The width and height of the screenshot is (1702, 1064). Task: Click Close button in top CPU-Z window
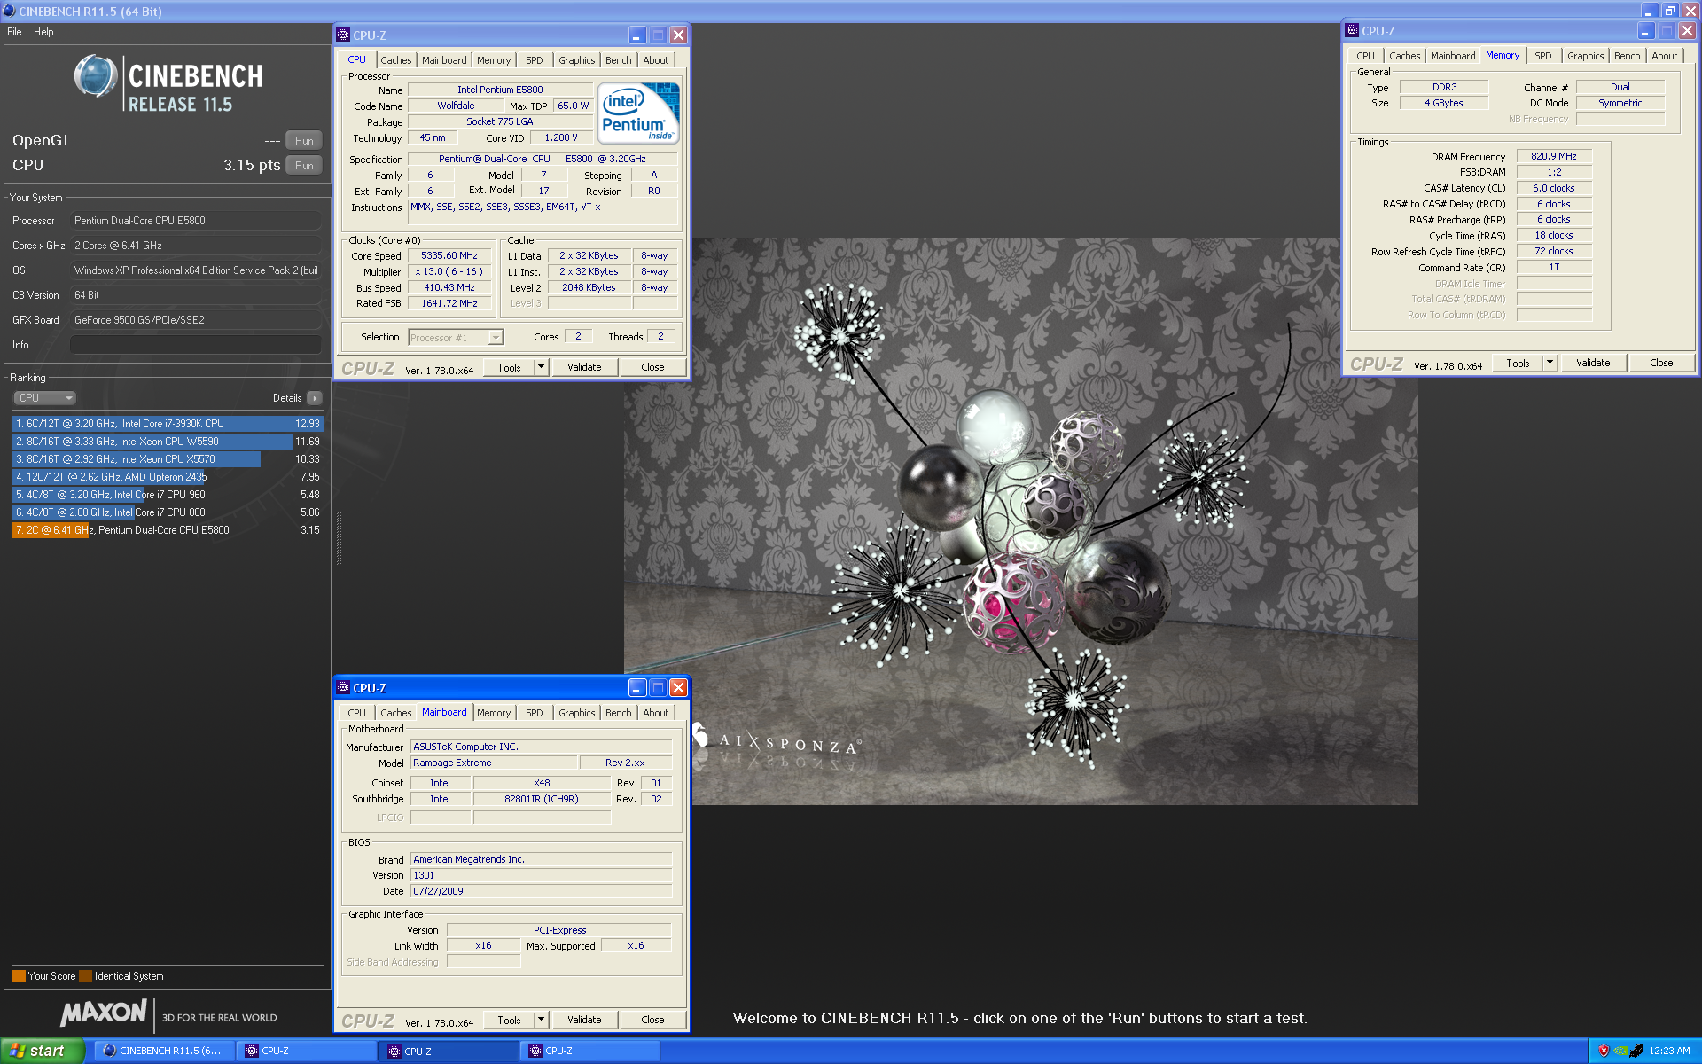(x=652, y=367)
